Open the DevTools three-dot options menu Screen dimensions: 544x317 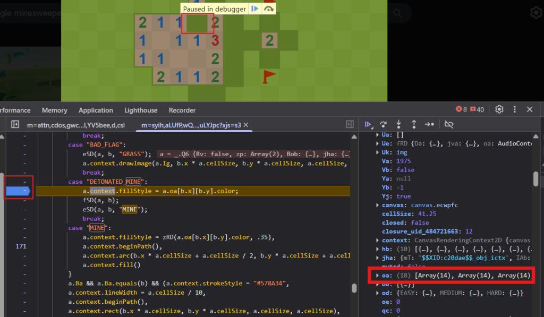[x=514, y=109]
